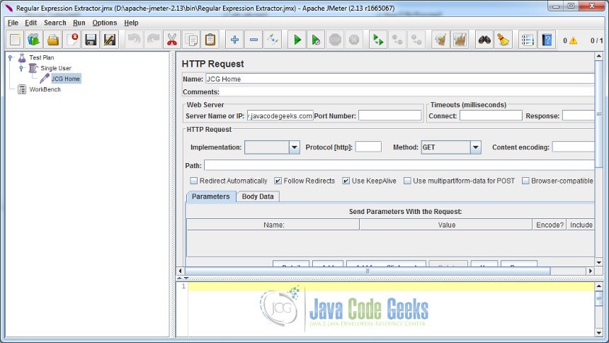This screenshot has height=343, width=609.
Task: Click the binoculars Search icon
Action: click(484, 40)
